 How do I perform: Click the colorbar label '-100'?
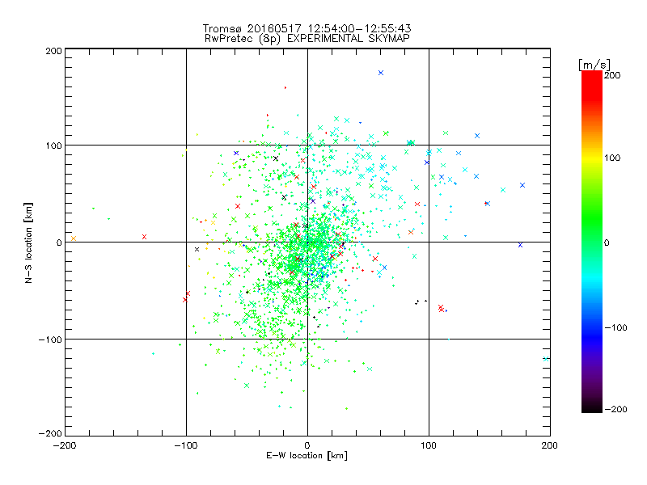(615, 327)
